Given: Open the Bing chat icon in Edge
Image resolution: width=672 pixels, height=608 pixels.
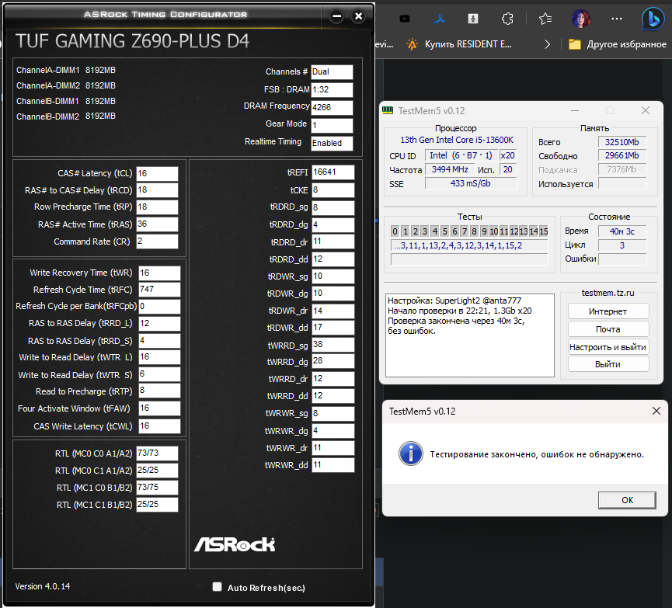Looking at the screenshot, I should pos(653,19).
